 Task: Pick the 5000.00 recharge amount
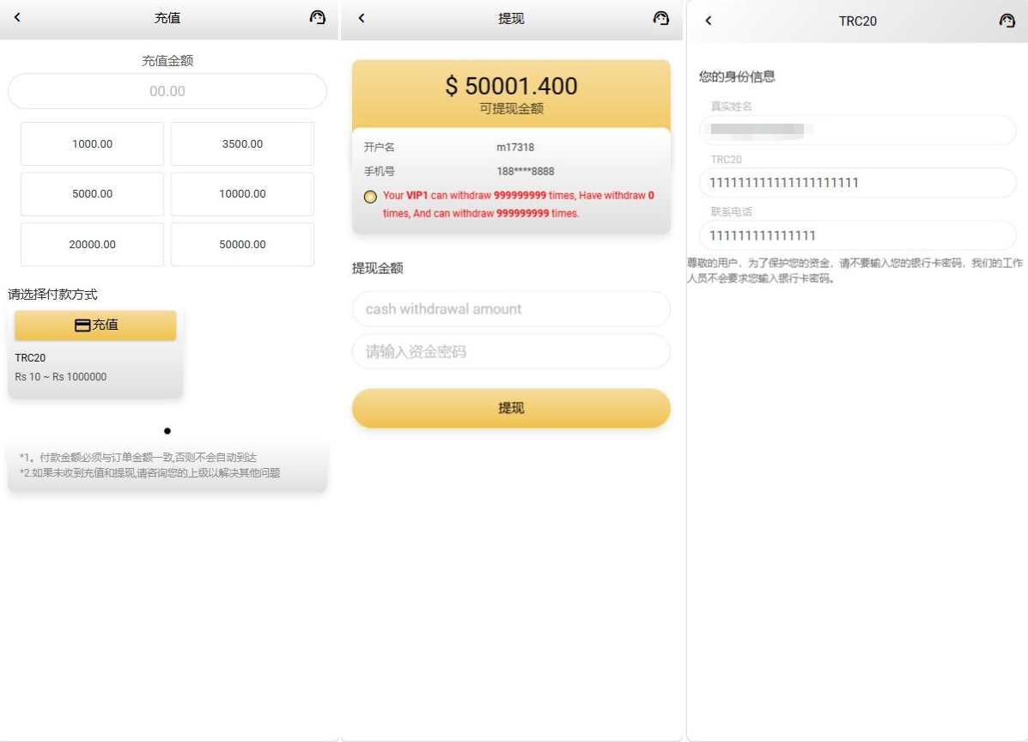92,194
